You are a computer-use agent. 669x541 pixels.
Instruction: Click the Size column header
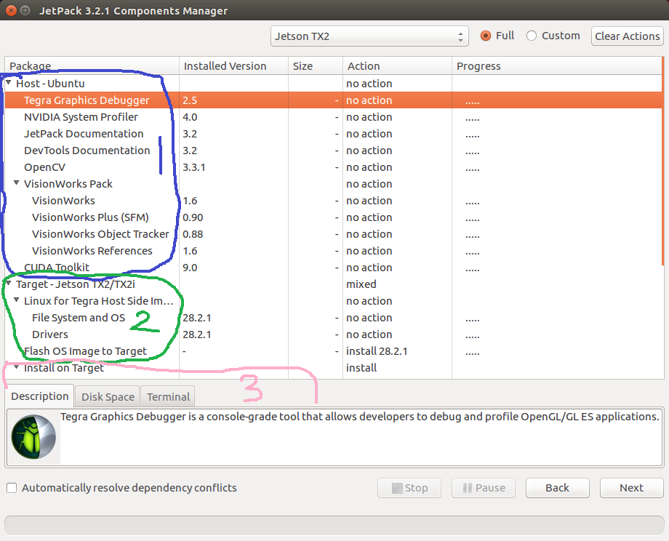tap(316, 66)
